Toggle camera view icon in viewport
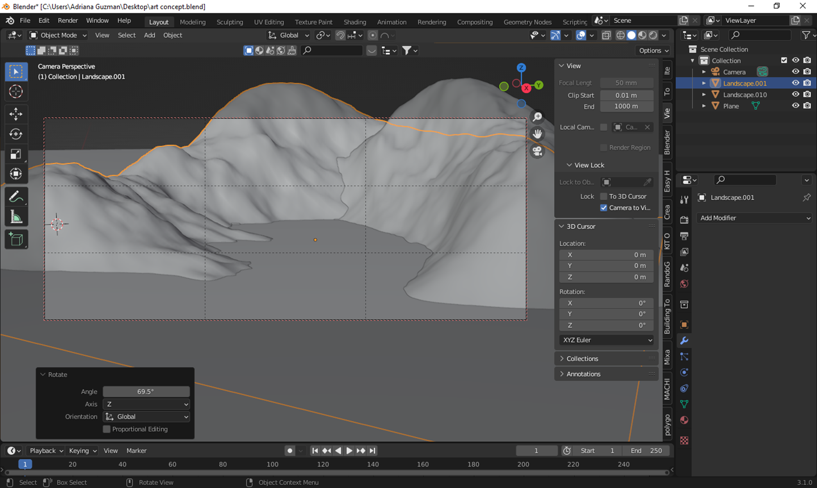Image resolution: width=817 pixels, height=488 pixels. [x=537, y=151]
